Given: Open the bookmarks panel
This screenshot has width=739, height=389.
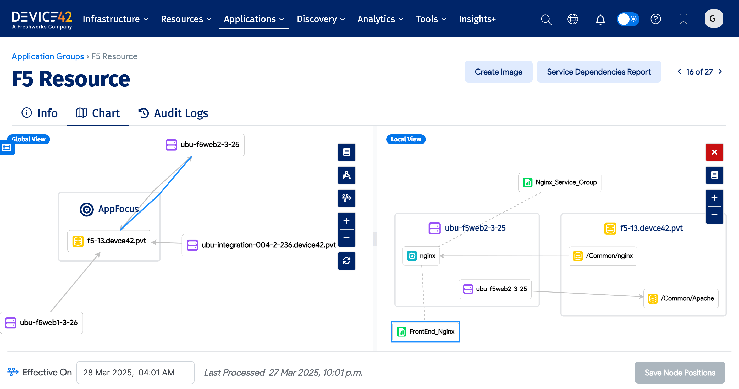Looking at the screenshot, I should pos(683,19).
